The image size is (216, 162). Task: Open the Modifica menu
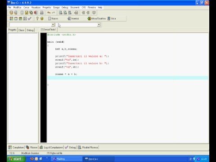(x=17, y=7)
